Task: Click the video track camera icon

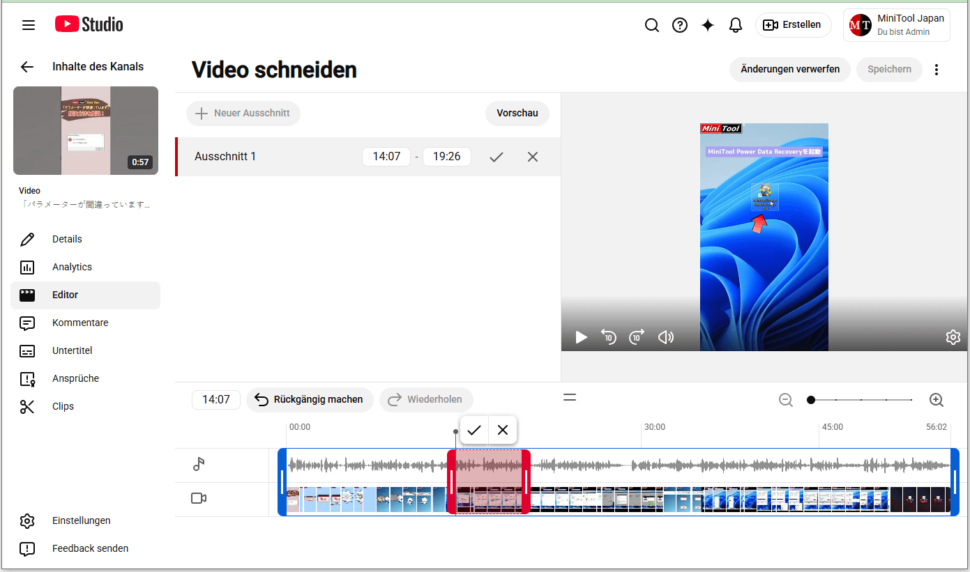Action: [x=199, y=498]
